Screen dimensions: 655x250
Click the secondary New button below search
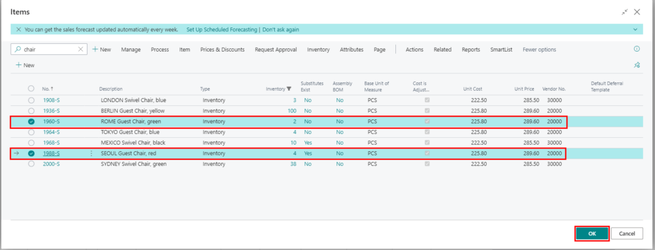[25, 66]
